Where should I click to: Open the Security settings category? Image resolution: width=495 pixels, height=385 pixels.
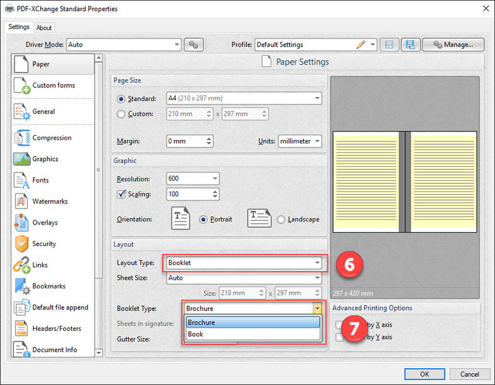(53, 244)
